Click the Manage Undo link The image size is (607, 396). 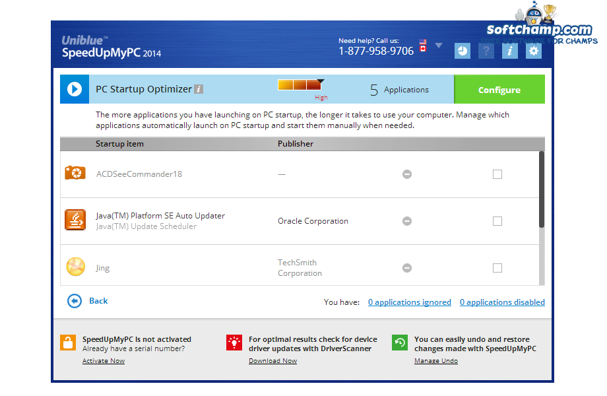(436, 361)
